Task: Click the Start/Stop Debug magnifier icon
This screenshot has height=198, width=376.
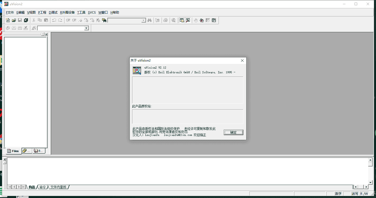Action: 174,20
